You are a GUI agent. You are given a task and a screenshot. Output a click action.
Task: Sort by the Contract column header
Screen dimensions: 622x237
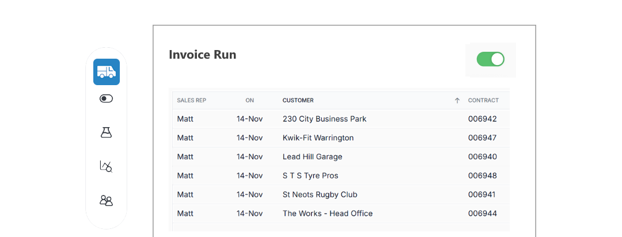(x=483, y=100)
